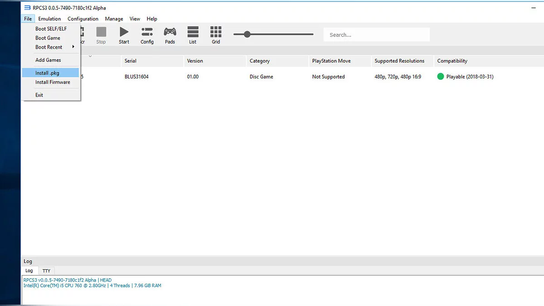The height and width of the screenshot is (306, 544).
Task: Sort by the Serial column header
Action: click(131, 61)
